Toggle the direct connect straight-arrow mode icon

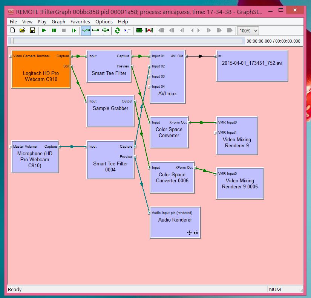pyautogui.click(x=96, y=31)
